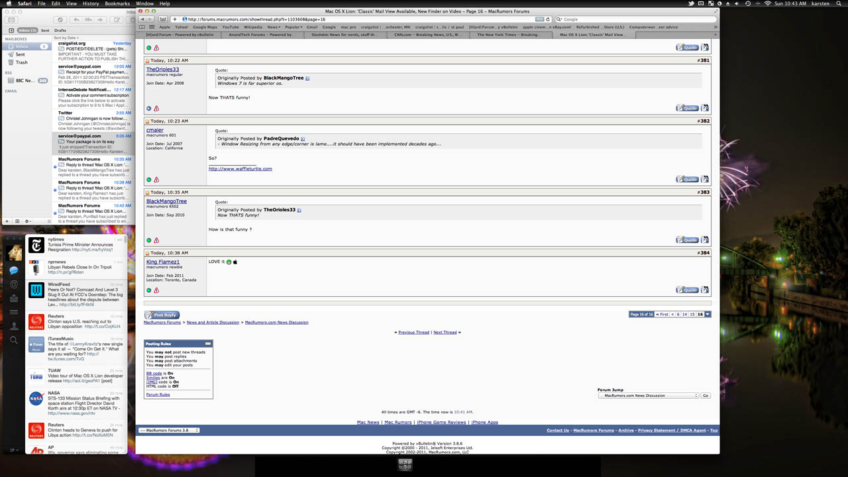Go to page 15 of the thread
The width and height of the screenshot is (848, 477).
pos(693,314)
